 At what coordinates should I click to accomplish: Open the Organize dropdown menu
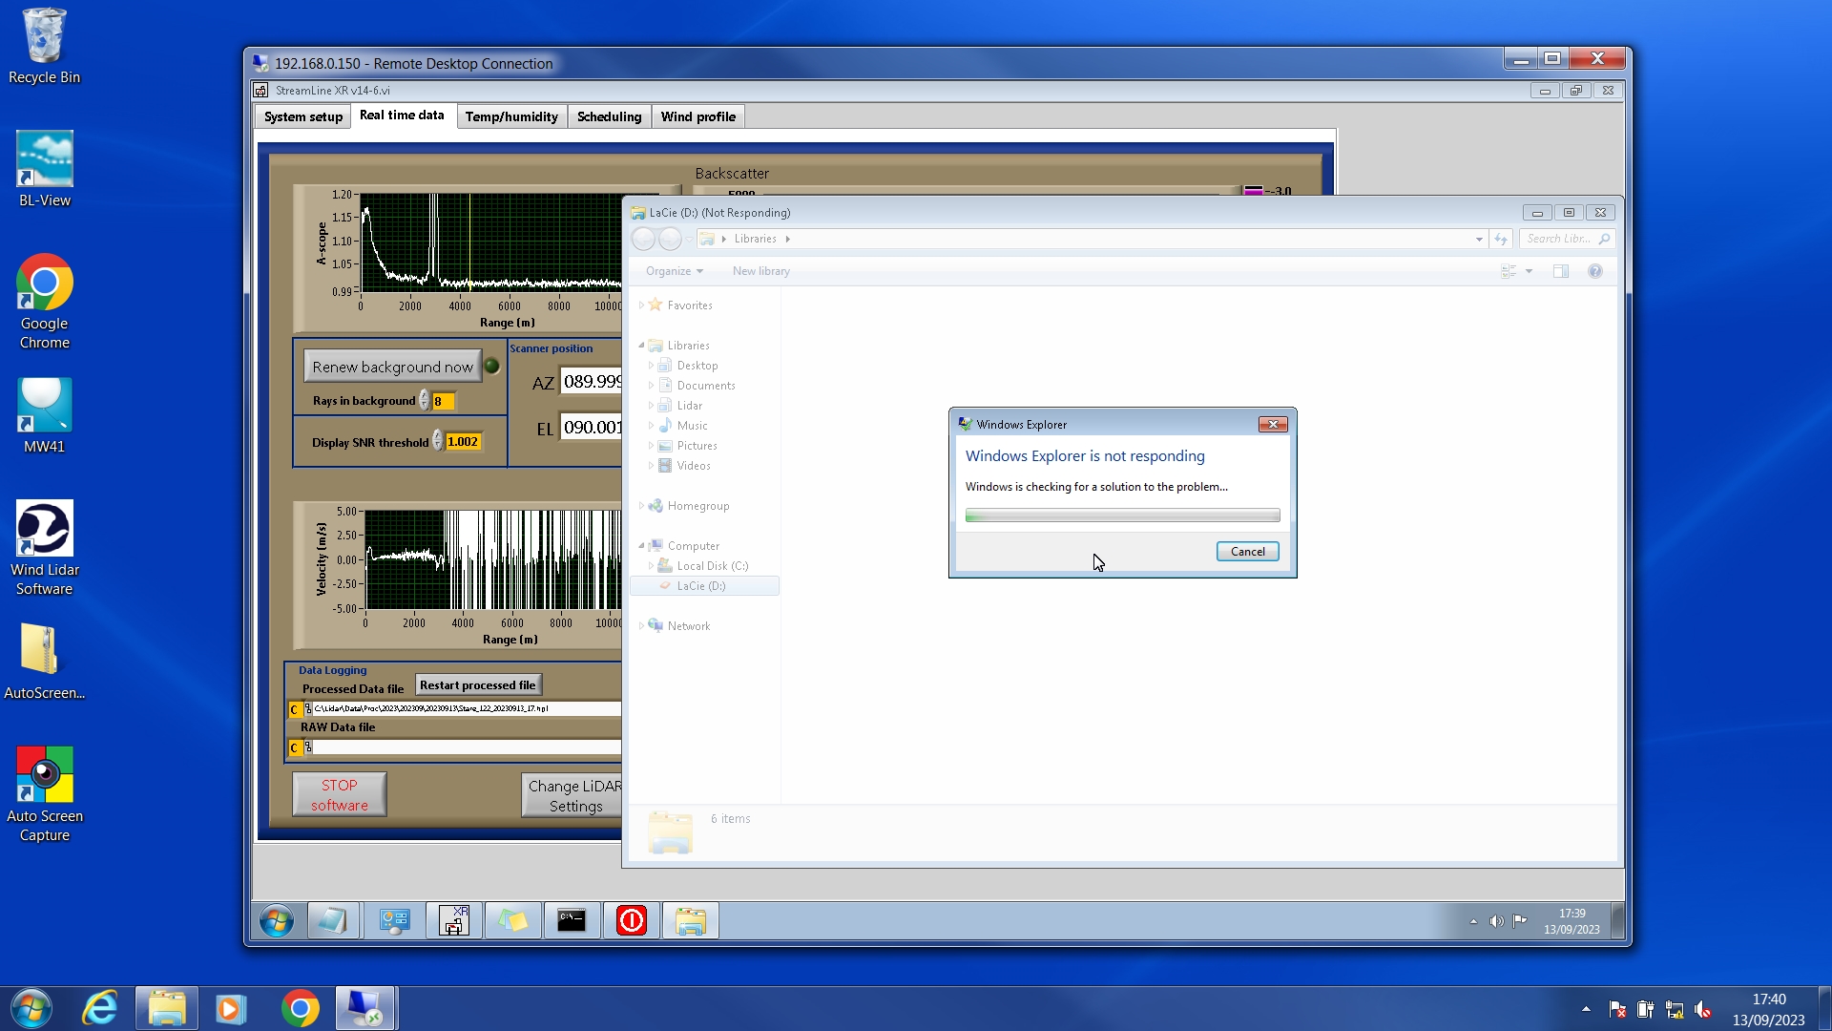tap(674, 271)
